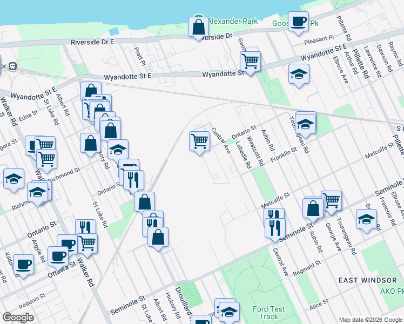
Task: Open the grocery cart marker on Walker Rd near Ottawa St
Action: (87, 245)
